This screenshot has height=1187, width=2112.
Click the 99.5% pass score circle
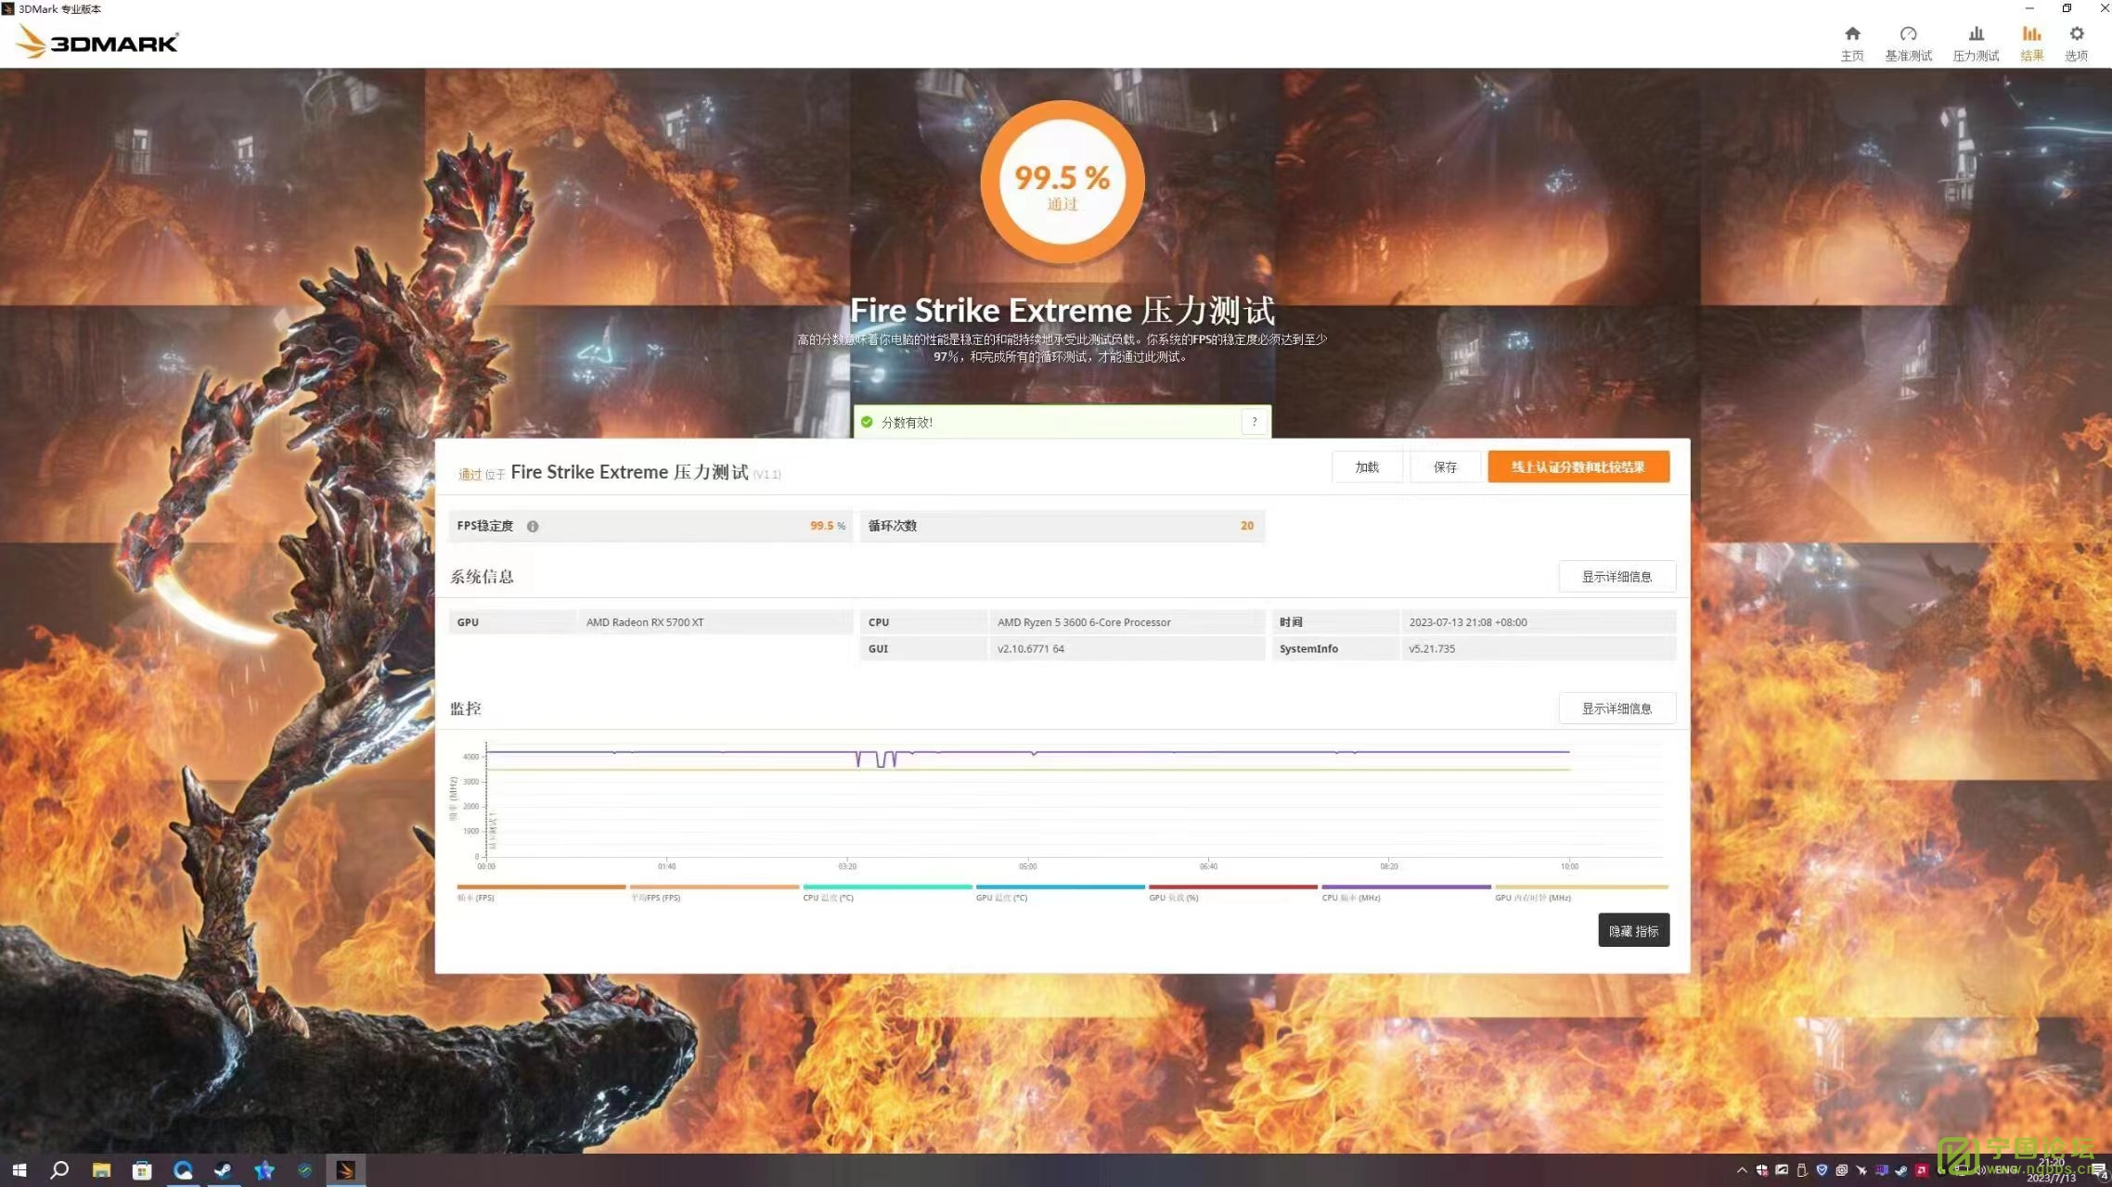(1062, 182)
